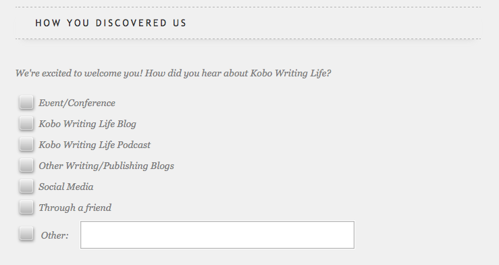Focus the Other text input field
This screenshot has width=499, height=265.
217,235
